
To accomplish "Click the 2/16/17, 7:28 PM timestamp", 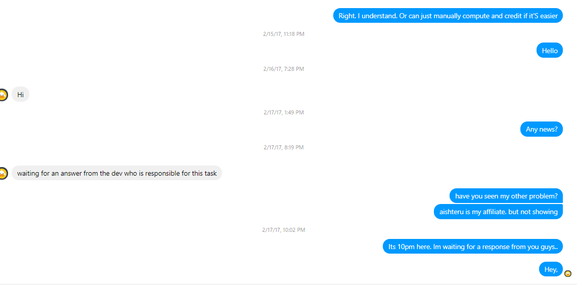I will (x=284, y=69).
